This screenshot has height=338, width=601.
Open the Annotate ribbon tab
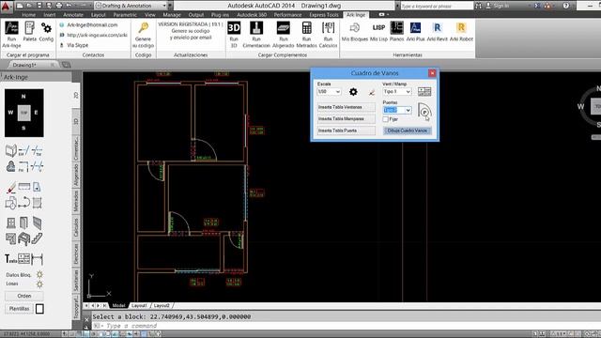point(73,15)
